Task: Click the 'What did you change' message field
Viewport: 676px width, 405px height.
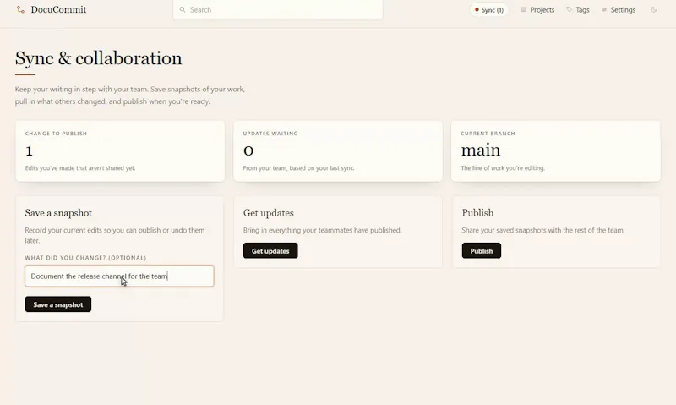Action: coord(119,276)
